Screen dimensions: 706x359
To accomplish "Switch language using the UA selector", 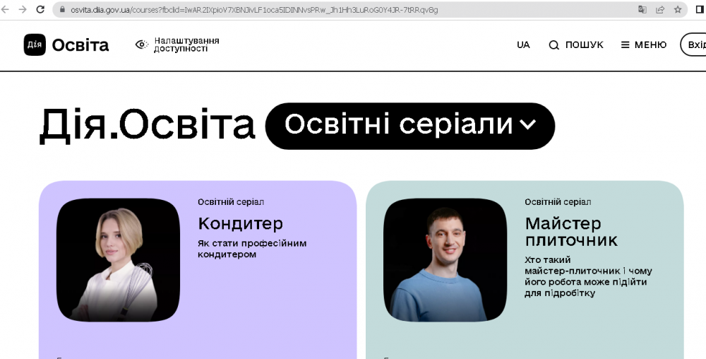I will pyautogui.click(x=523, y=45).
